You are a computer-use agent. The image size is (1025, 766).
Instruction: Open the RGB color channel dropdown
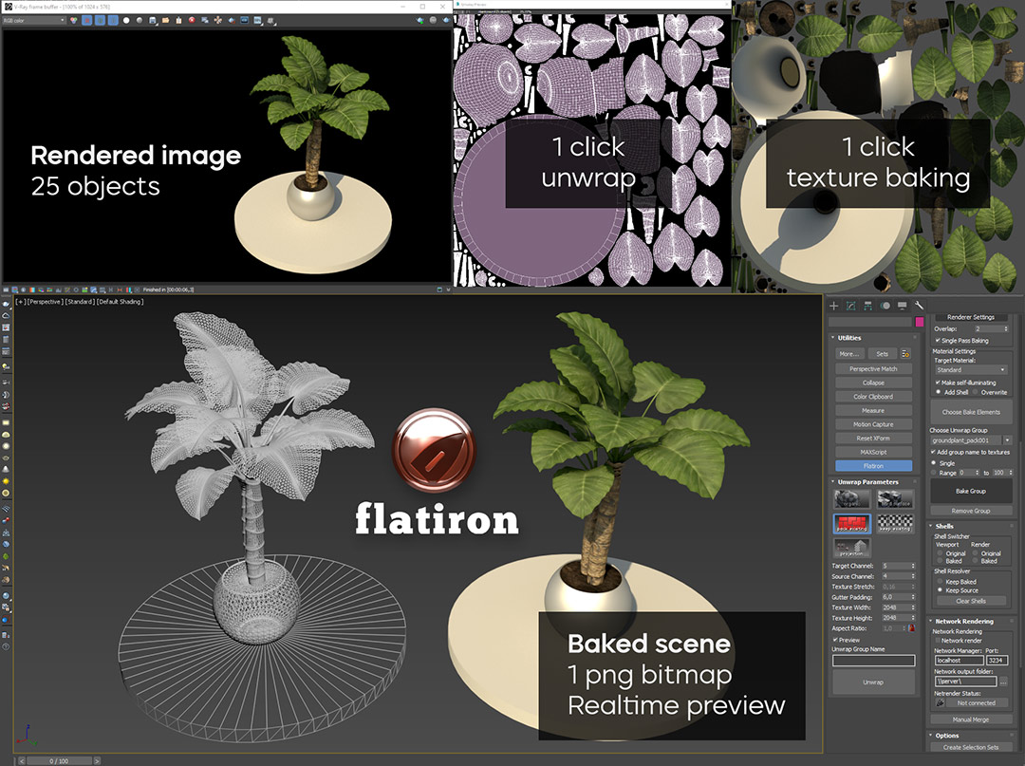click(x=34, y=20)
